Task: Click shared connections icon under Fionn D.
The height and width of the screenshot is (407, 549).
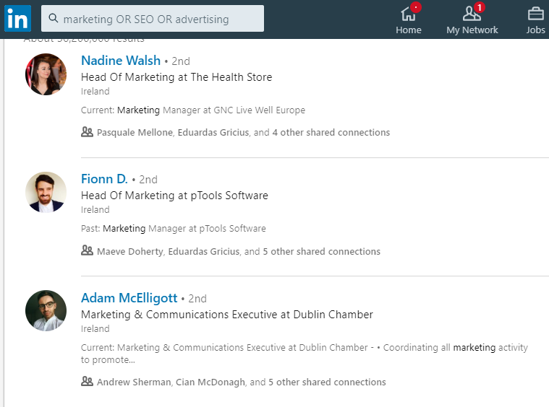Action: (x=88, y=250)
